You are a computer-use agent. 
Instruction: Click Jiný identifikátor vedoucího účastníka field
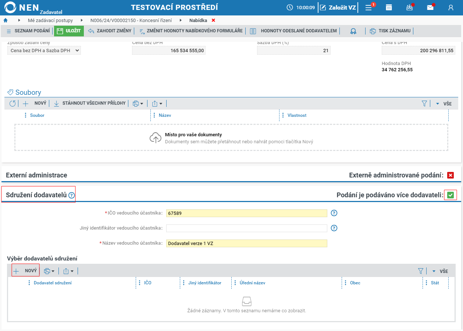coord(246,228)
